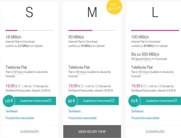The height and width of the screenshot is (138, 181).
Task: Click the Mein neuer Tarif button
Action: (x=92, y=132)
